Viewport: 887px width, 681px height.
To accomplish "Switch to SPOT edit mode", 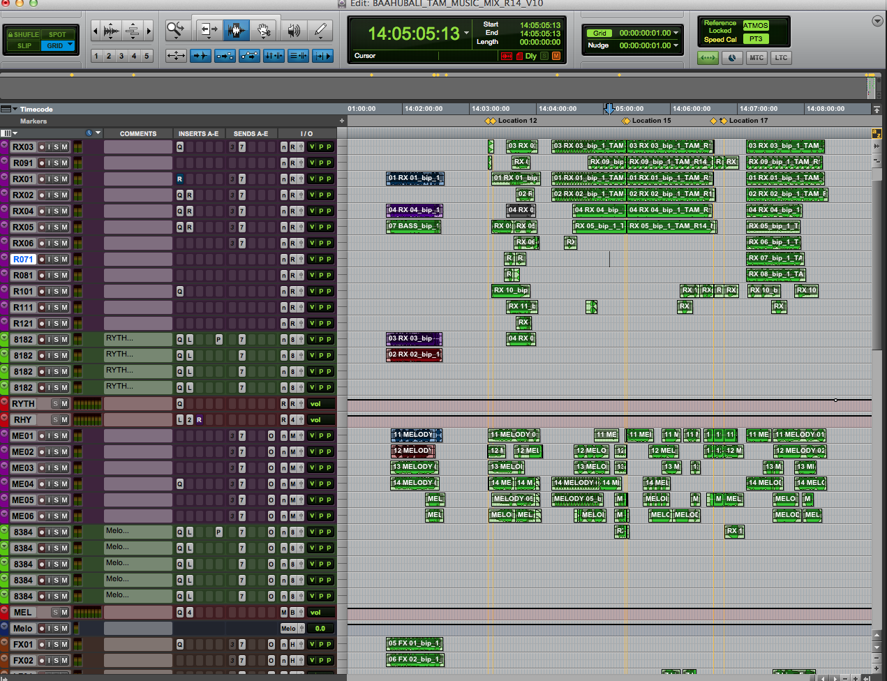I will 57,34.
